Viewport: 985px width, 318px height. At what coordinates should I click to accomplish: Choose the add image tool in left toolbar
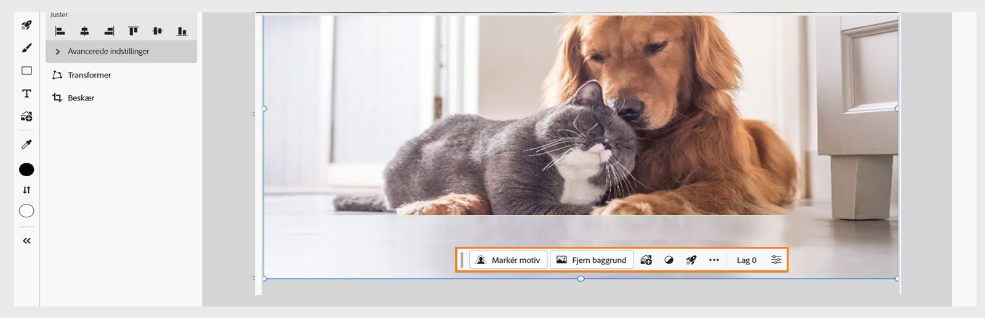click(x=26, y=116)
